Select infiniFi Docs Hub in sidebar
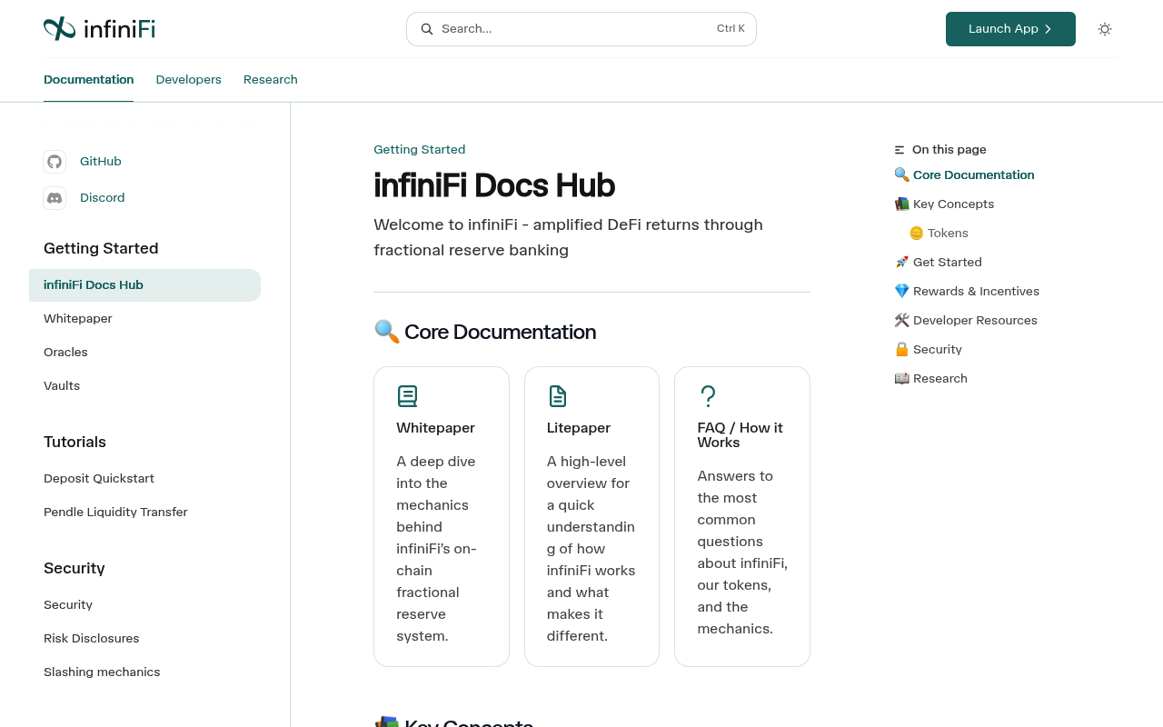The height and width of the screenshot is (727, 1163). (144, 285)
